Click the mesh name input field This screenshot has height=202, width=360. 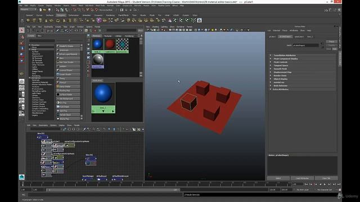305,45
